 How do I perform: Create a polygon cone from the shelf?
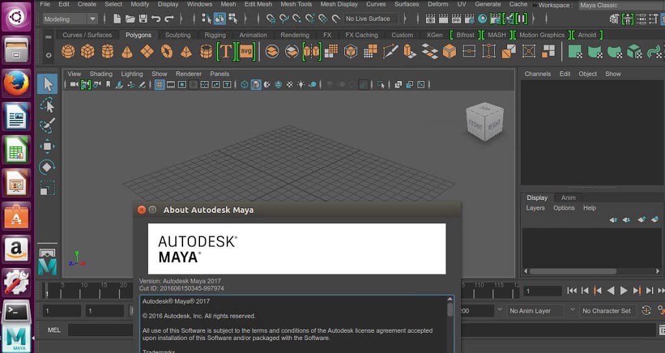(127, 52)
